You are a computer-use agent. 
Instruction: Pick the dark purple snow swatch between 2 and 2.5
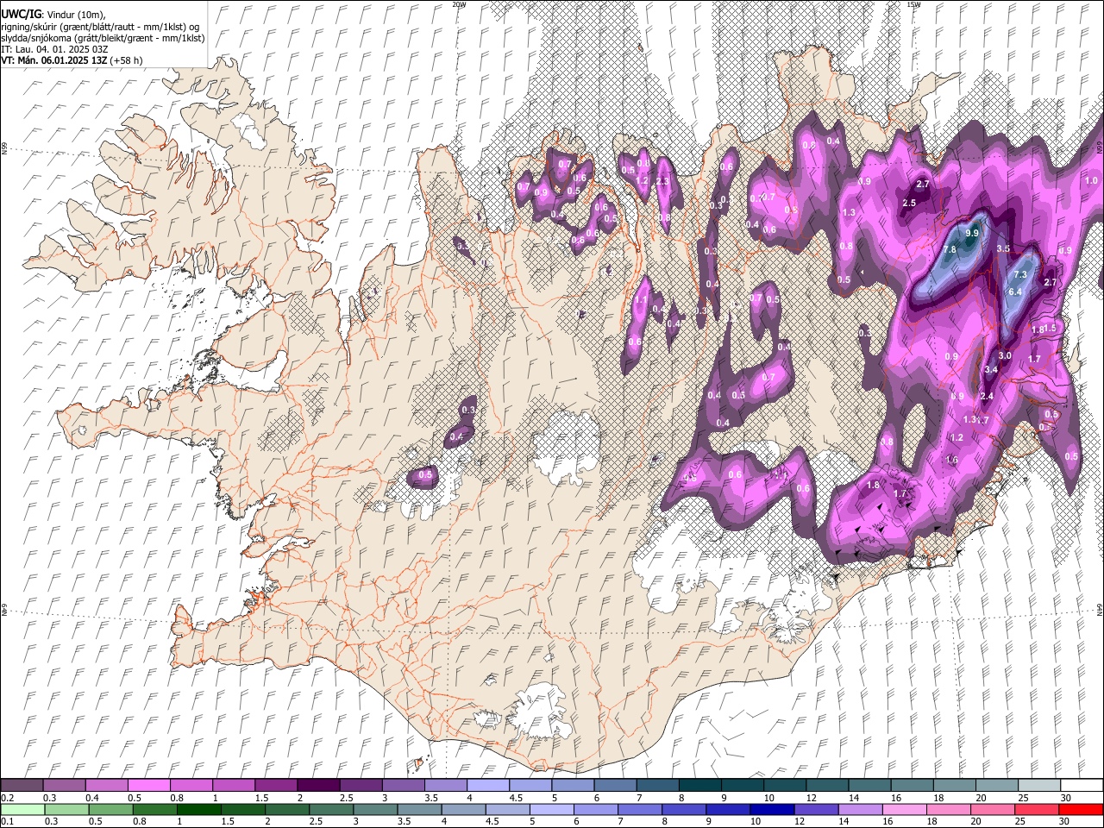[317, 785]
